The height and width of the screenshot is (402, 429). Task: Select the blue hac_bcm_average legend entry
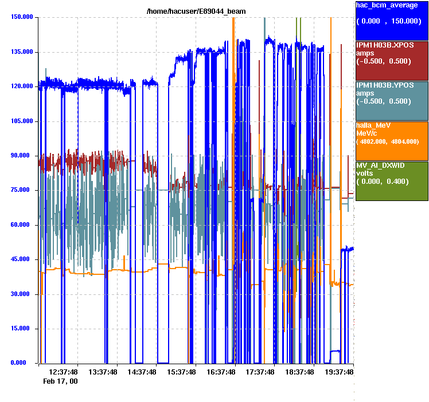point(392,20)
